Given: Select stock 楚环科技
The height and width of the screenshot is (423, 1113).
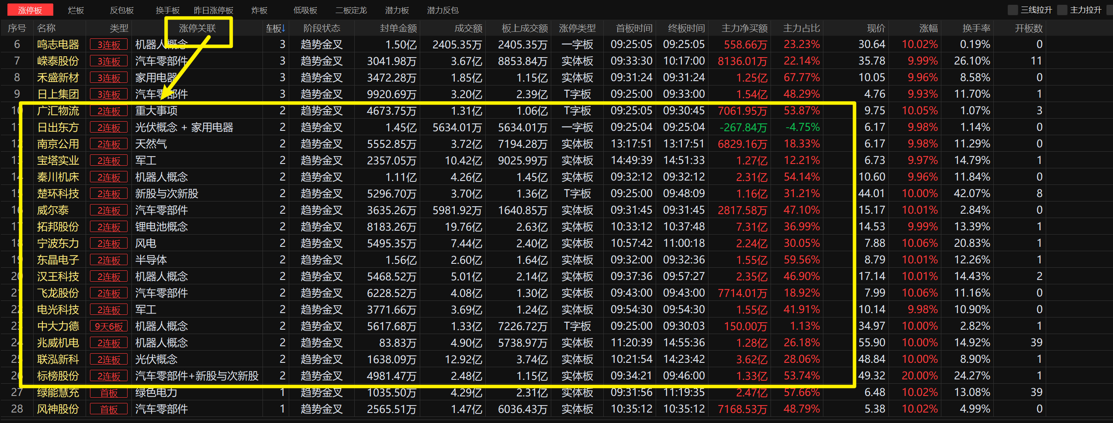Looking at the screenshot, I should pos(58,194).
